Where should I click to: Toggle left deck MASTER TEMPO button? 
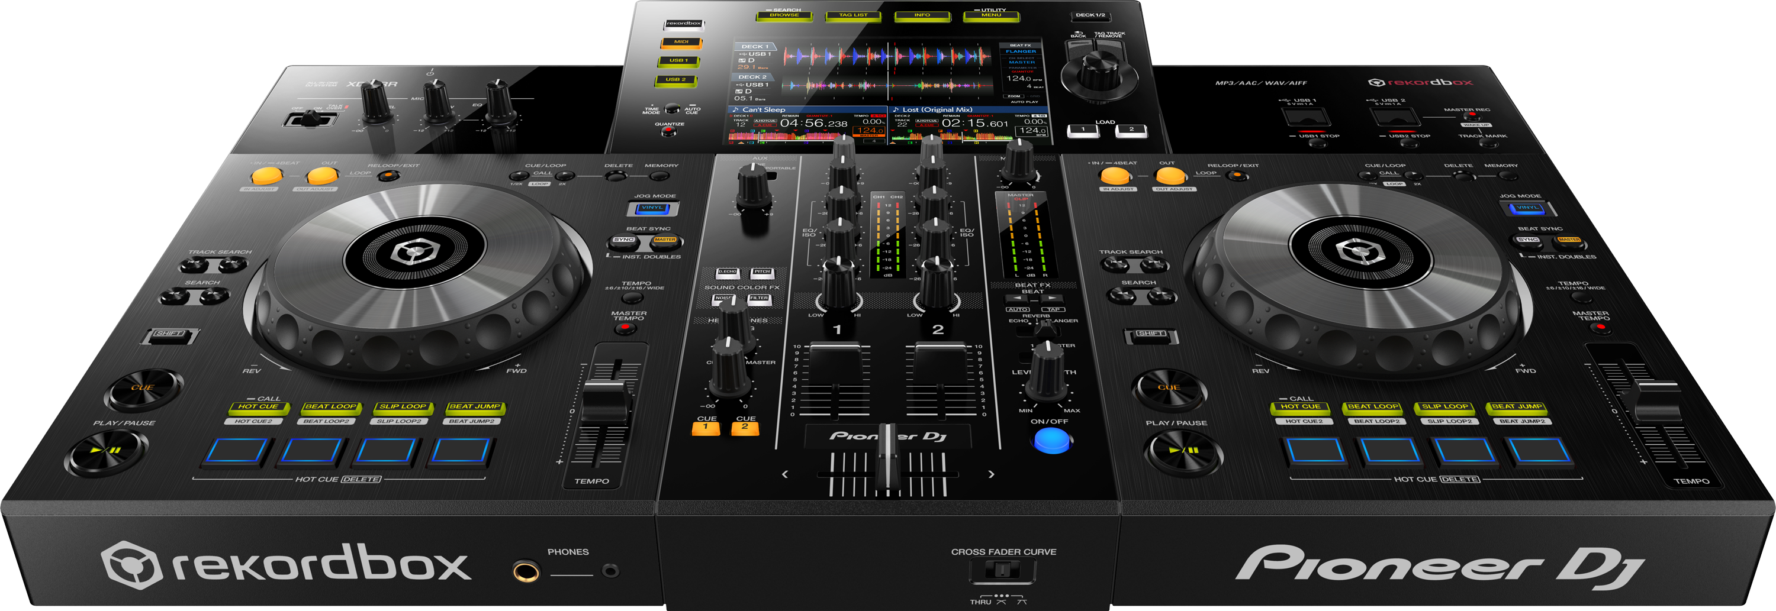[625, 329]
